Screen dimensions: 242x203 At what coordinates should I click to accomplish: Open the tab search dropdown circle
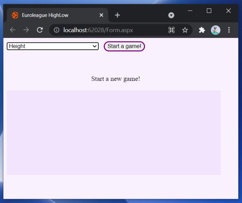[171, 15]
